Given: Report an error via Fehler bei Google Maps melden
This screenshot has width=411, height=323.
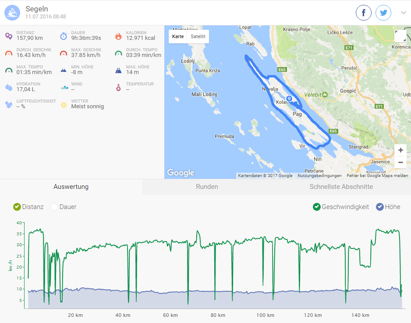Looking at the screenshot, I should tap(376, 176).
